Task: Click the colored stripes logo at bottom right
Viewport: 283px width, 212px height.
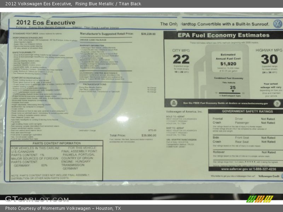Action: (260, 199)
